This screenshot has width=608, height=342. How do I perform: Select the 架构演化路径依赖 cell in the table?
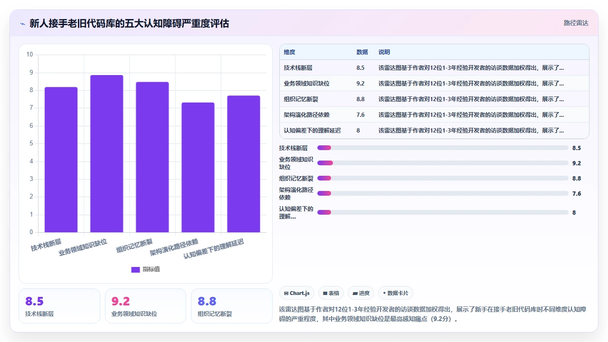click(x=306, y=115)
